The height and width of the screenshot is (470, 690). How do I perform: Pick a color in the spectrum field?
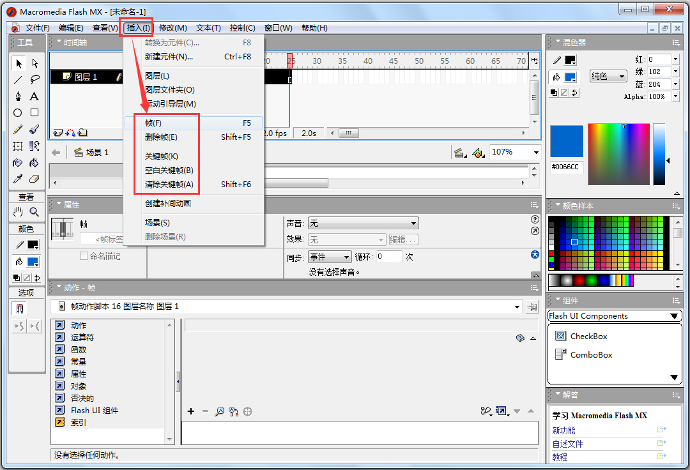coord(618,155)
